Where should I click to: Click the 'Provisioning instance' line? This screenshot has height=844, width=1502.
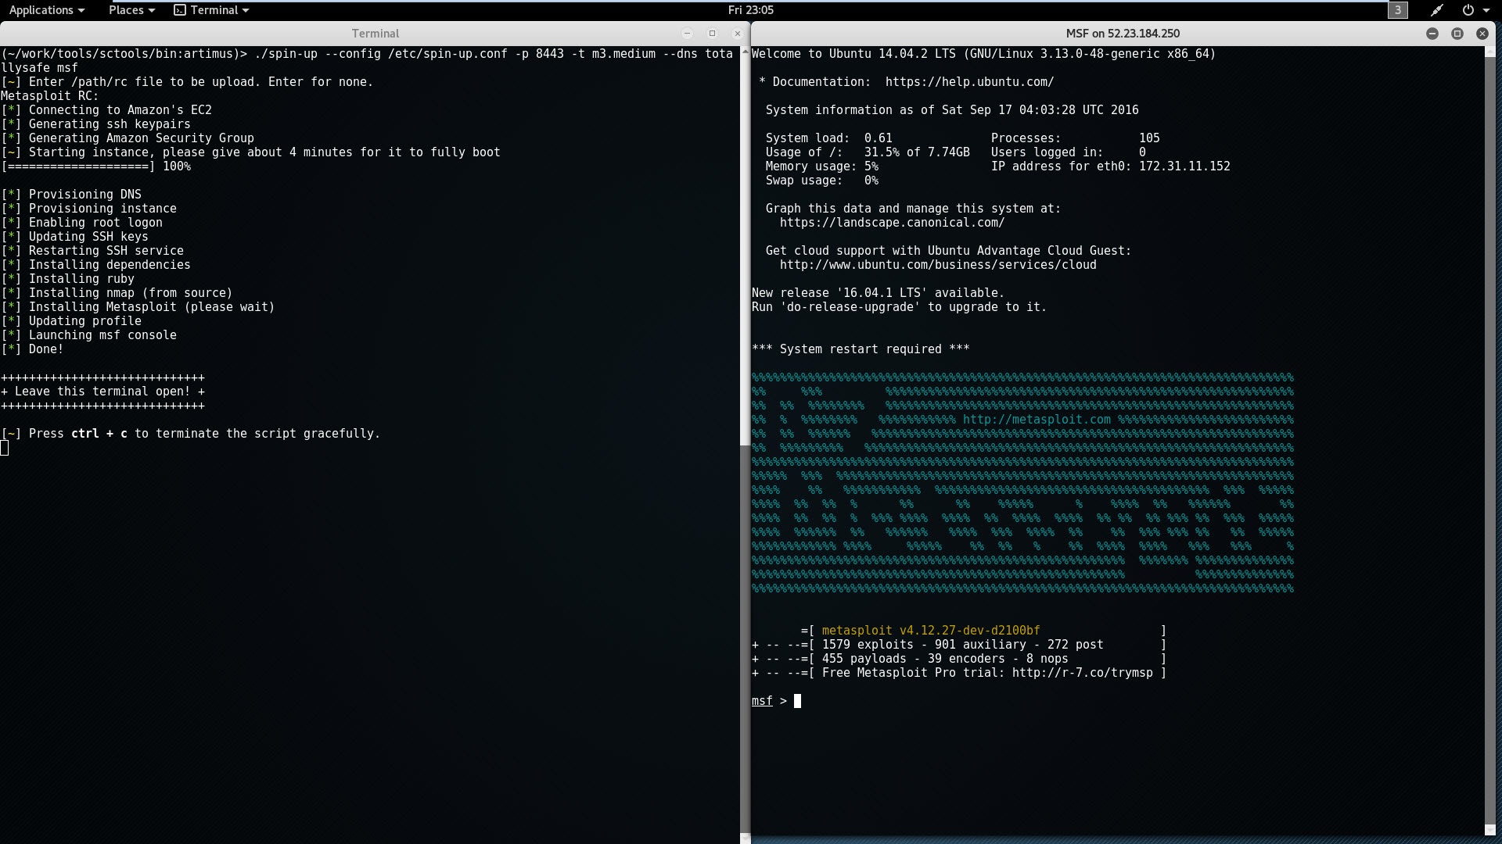click(88, 209)
